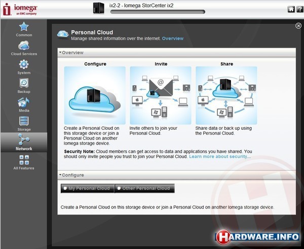Open Learn more about security link
This screenshot has height=249, width=304.
220,157
